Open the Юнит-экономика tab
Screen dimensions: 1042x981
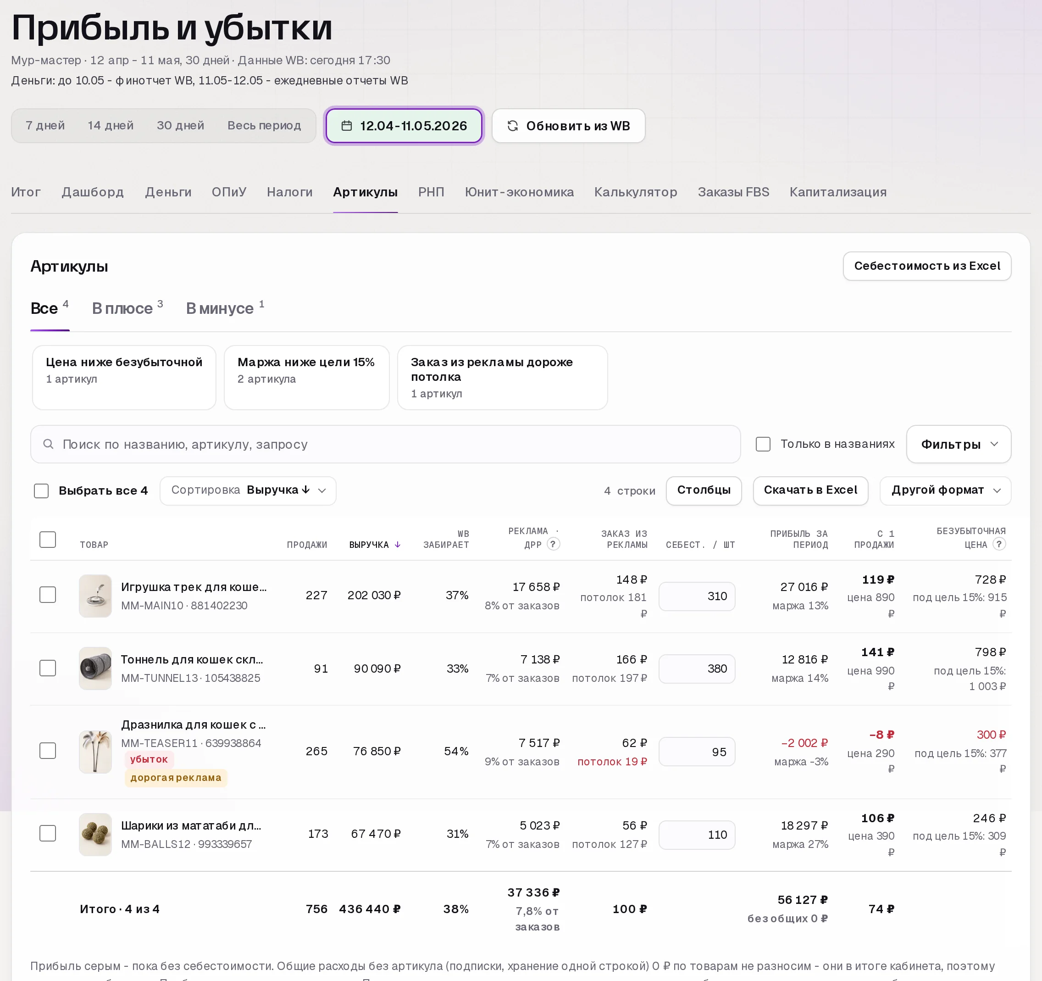point(520,192)
